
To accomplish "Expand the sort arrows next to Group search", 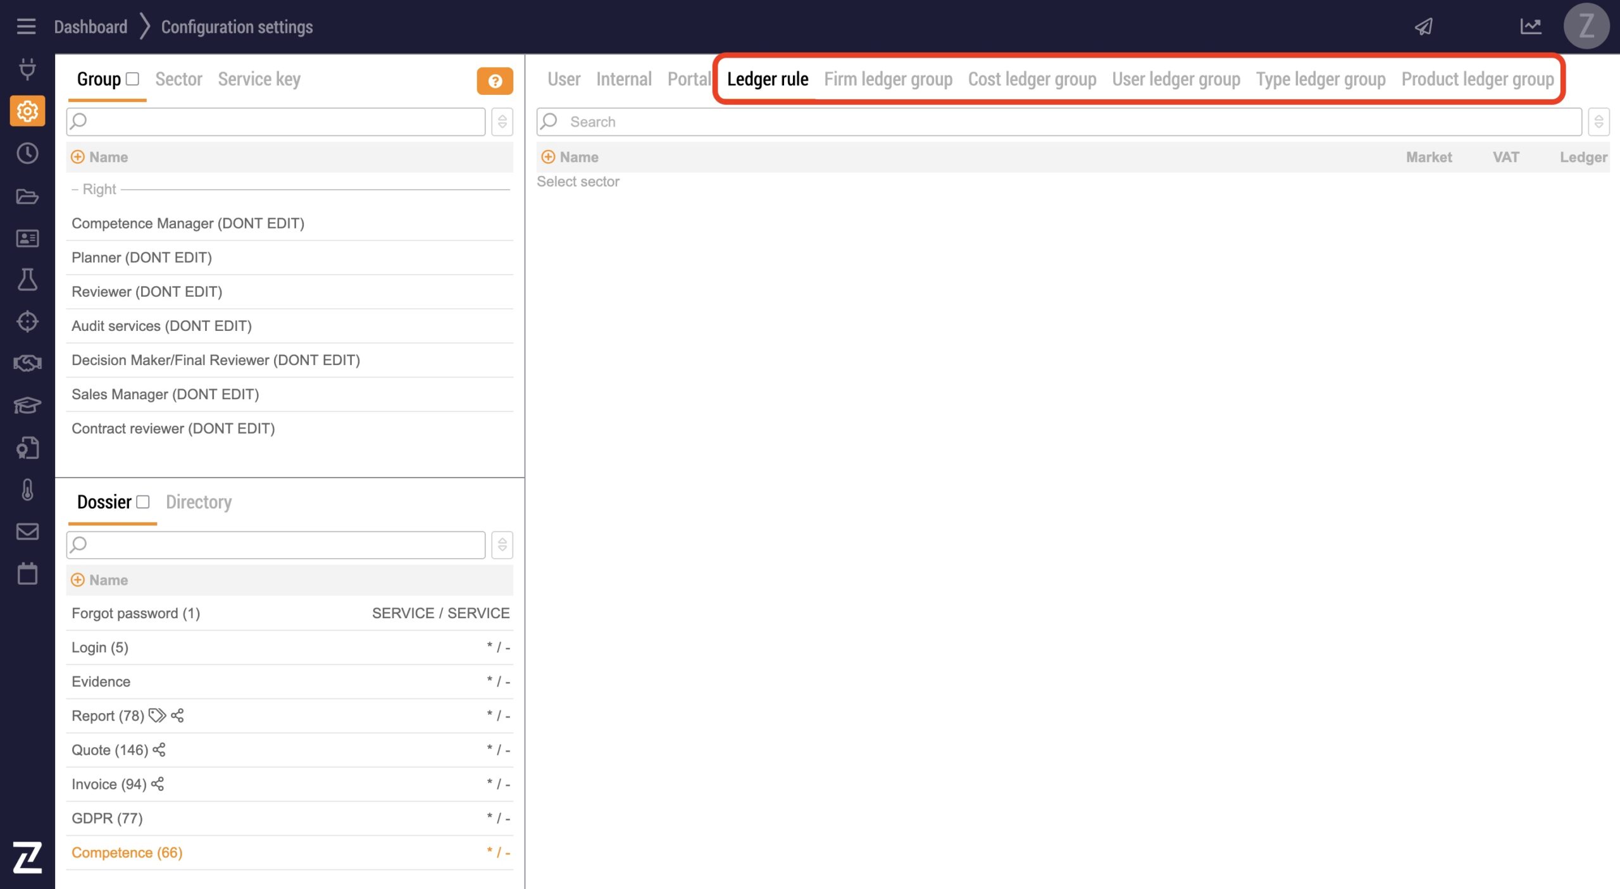I will point(502,121).
